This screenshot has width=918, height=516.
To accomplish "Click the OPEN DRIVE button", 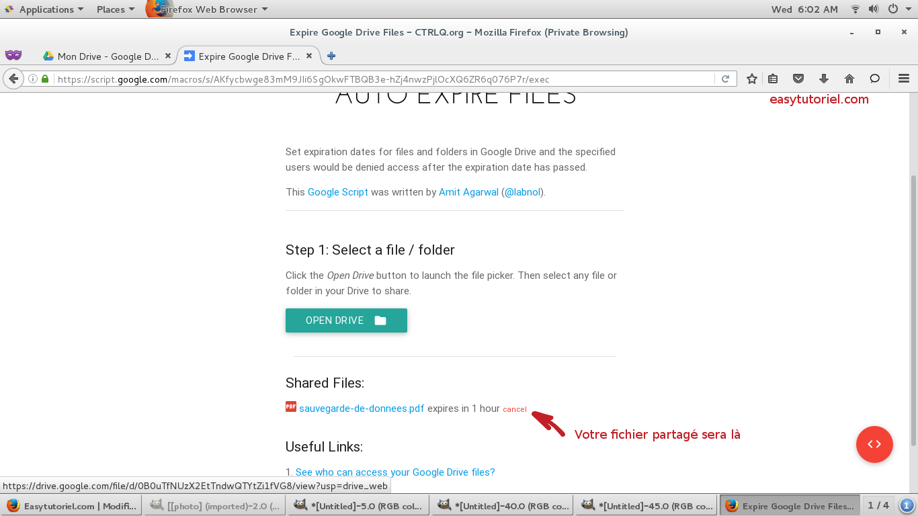I will click(346, 320).
